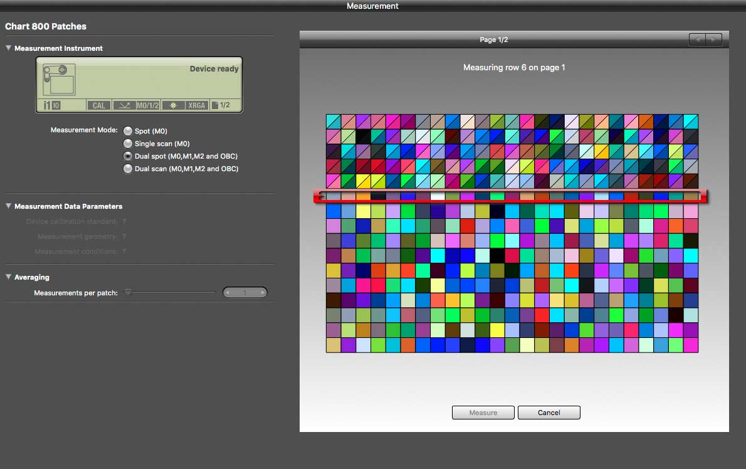
Task: Click the 'Page 1/2' header label
Action: pos(494,40)
